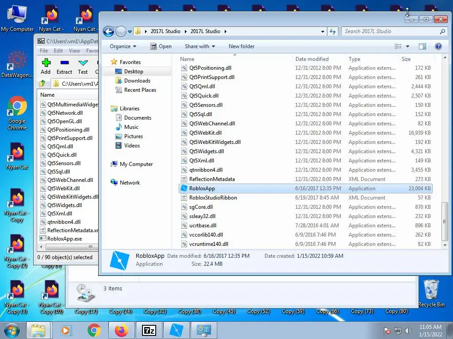Image resolution: width=453 pixels, height=339 pixels.
Task: Toggle the preview pane icon
Action: click(x=422, y=46)
